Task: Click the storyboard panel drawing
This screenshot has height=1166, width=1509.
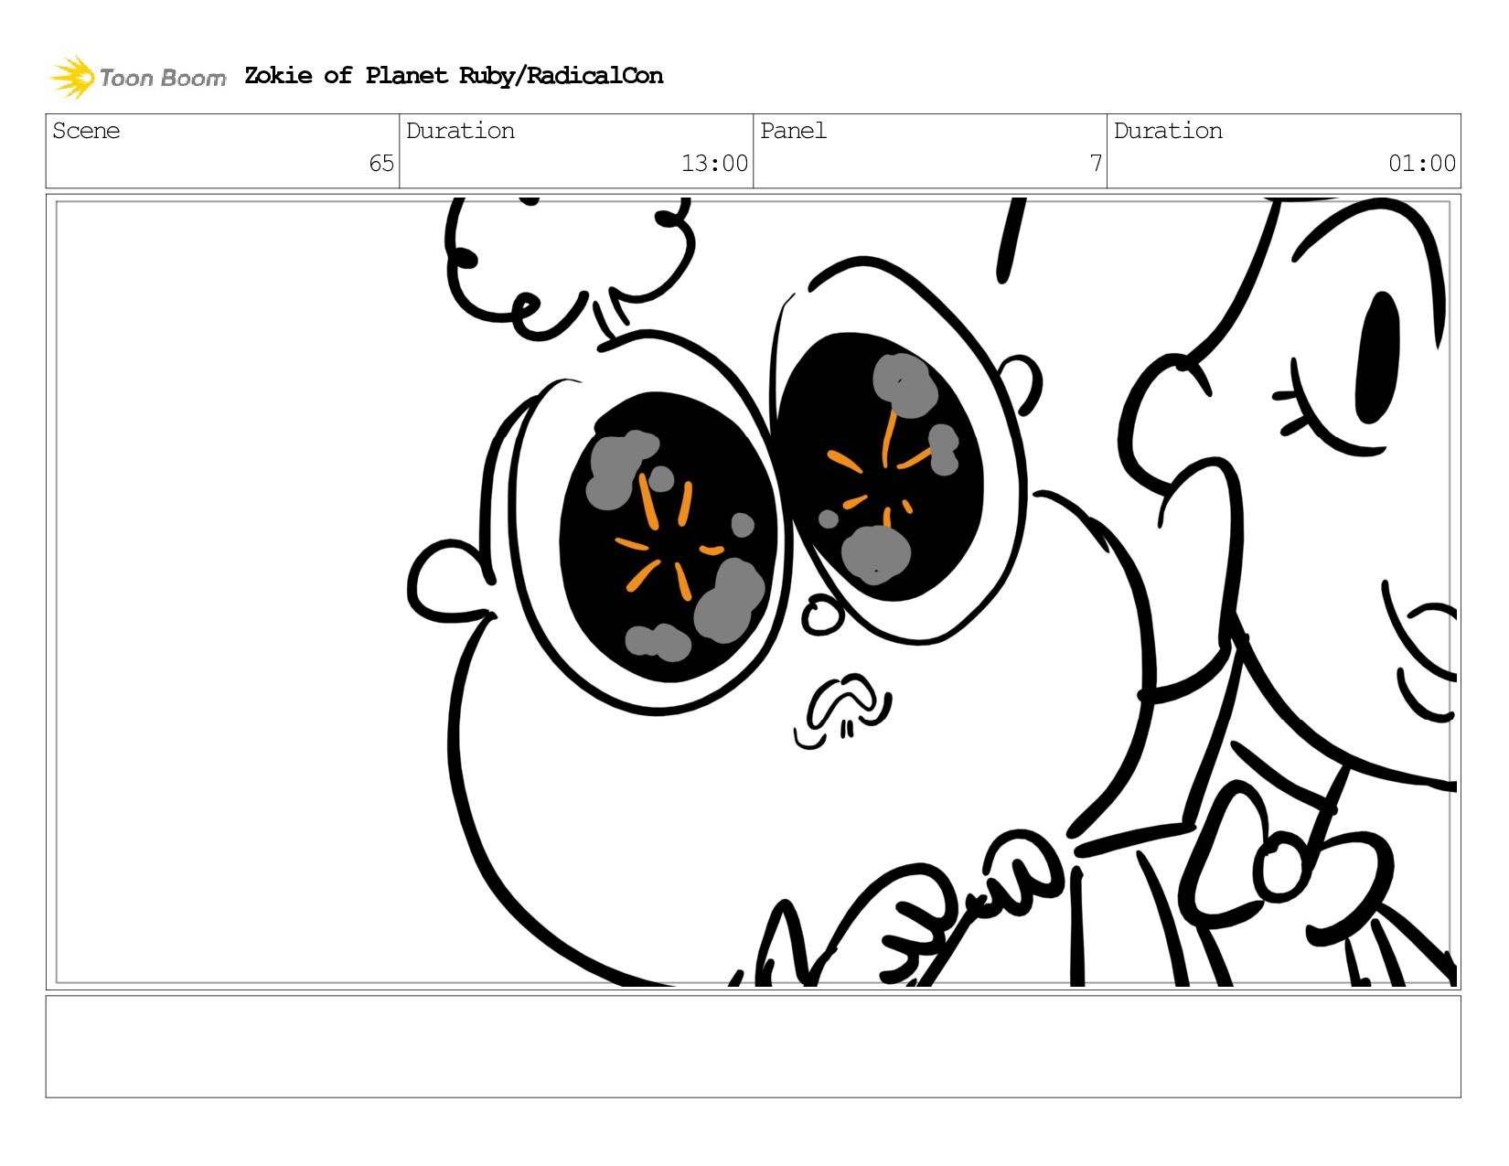Action: click(754, 592)
